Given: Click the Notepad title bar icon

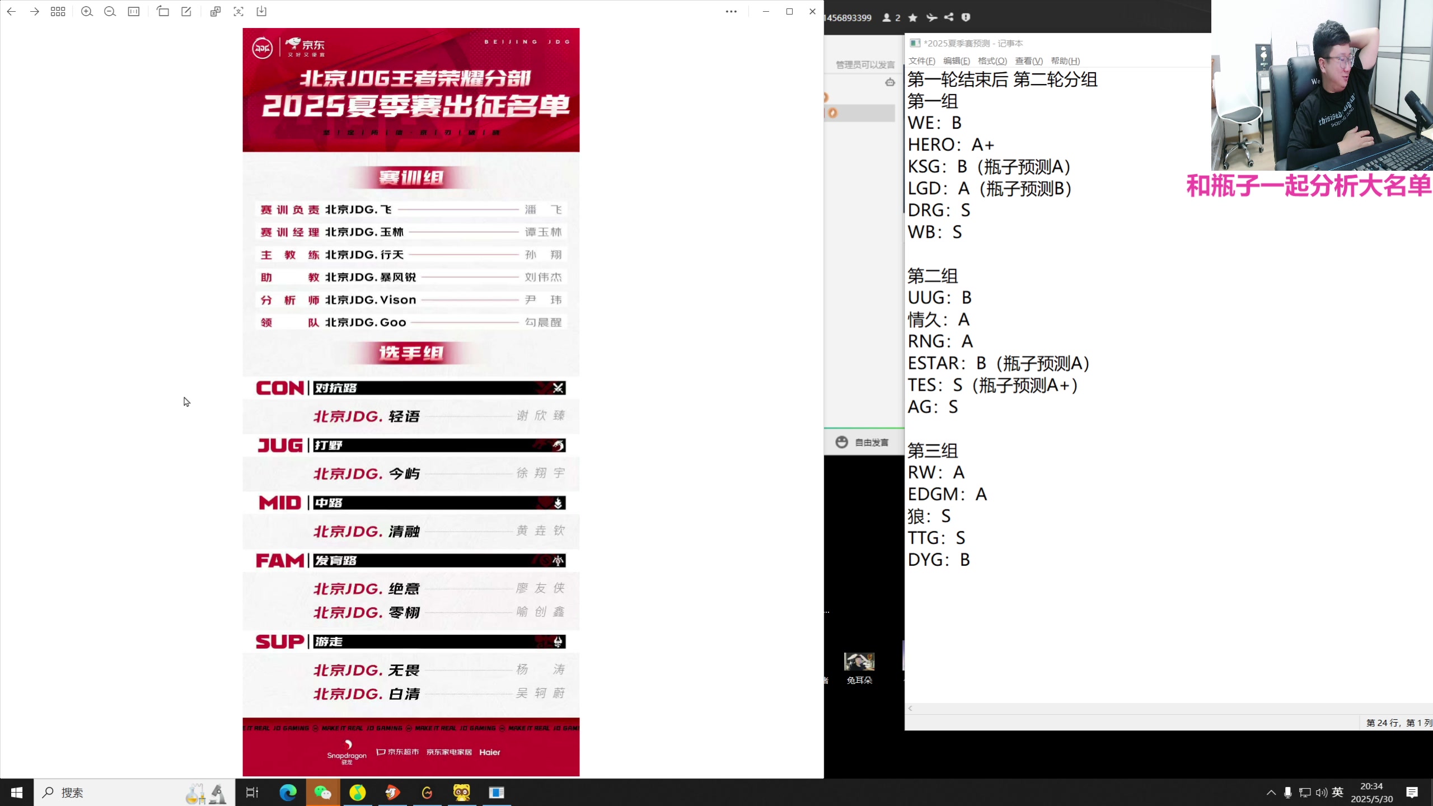Looking at the screenshot, I should [x=915, y=43].
